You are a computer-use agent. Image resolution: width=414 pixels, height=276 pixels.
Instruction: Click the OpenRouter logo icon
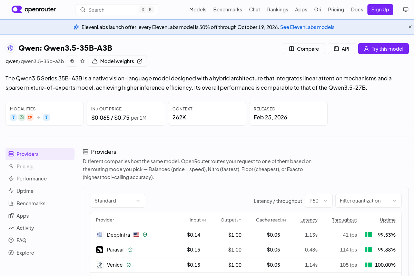[x=17, y=10]
